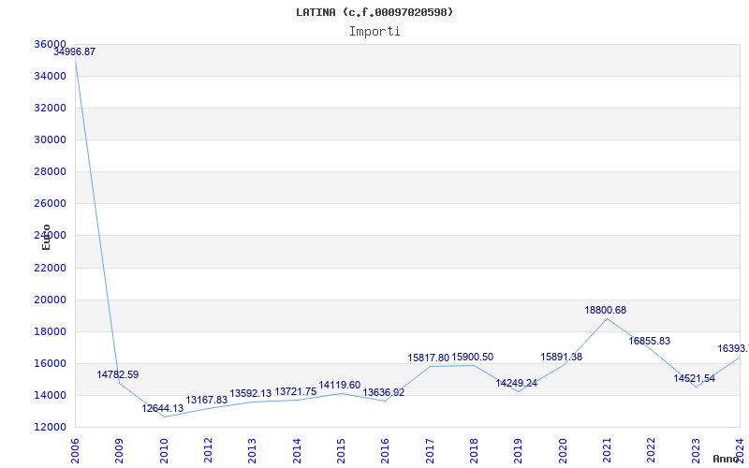Select the x-axis year 2012

[x=208, y=450]
